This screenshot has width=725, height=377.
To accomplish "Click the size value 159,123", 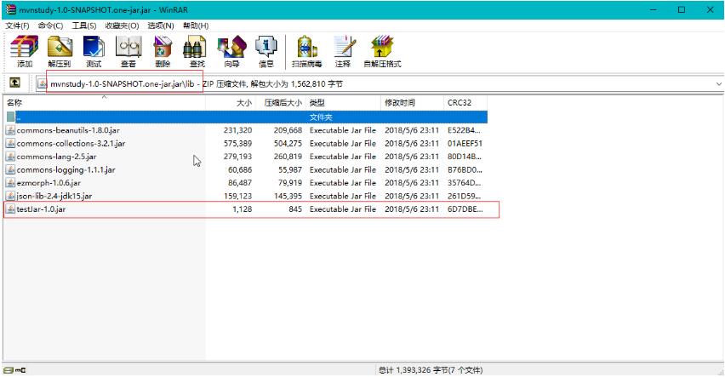I will 237,196.
